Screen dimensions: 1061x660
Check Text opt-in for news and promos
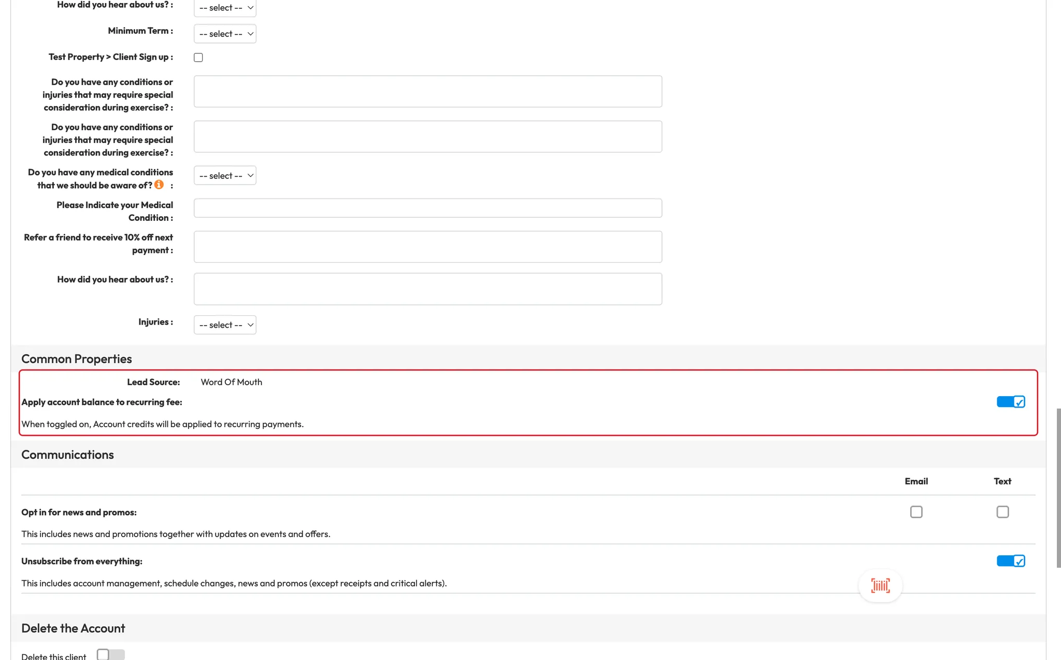[x=1002, y=512]
